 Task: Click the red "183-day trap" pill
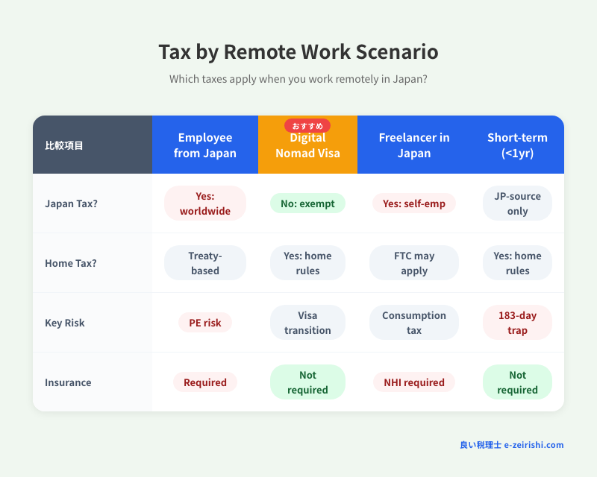pos(518,323)
